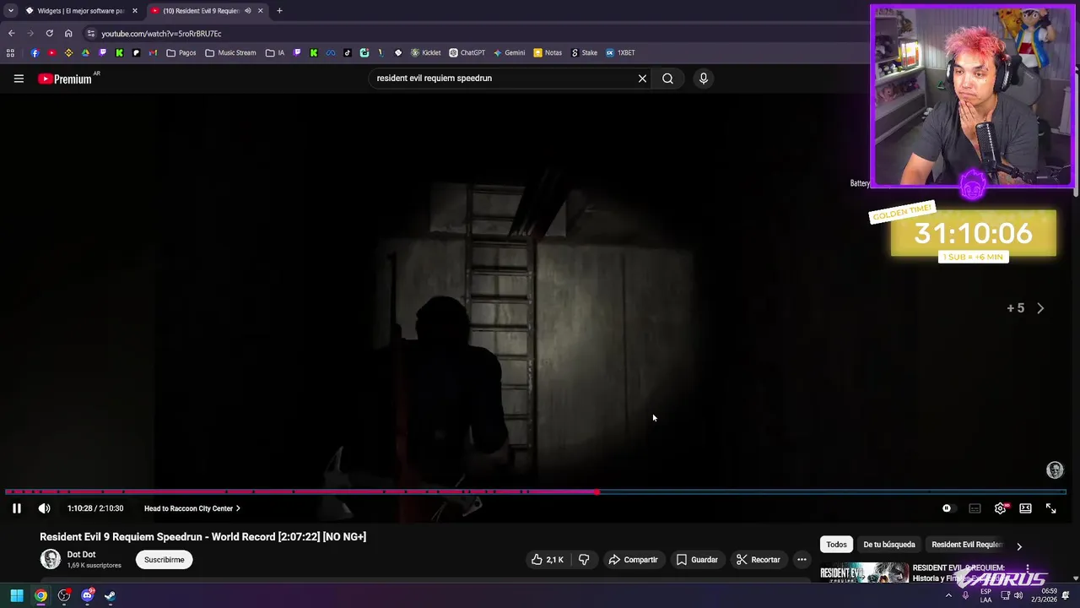
Task: Go to the YouTube Premium home logo
Action: pyautogui.click(x=65, y=79)
